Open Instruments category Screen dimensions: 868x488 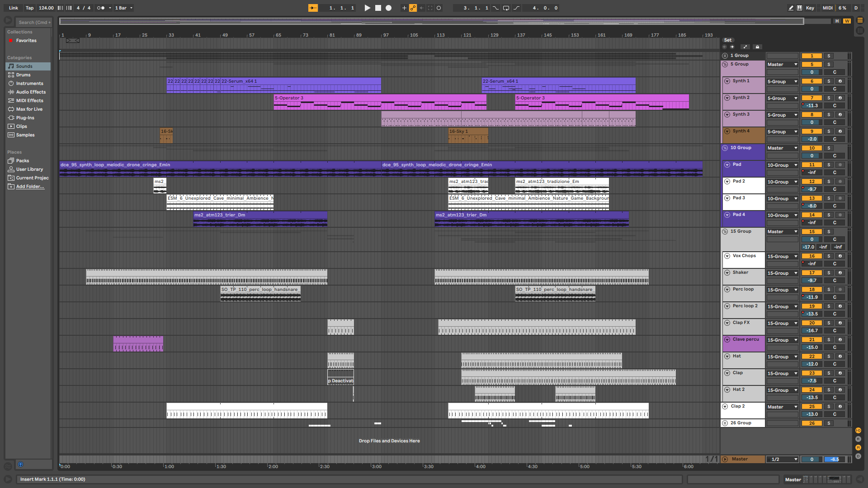tap(28, 84)
